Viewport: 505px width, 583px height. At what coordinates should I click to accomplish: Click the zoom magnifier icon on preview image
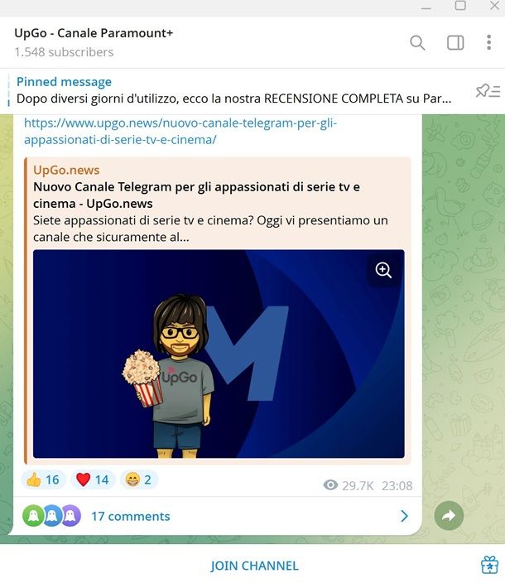383,270
